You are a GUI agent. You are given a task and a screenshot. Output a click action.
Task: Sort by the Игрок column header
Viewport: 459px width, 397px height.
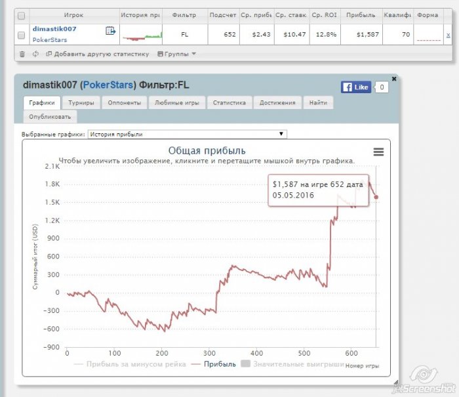(x=73, y=15)
